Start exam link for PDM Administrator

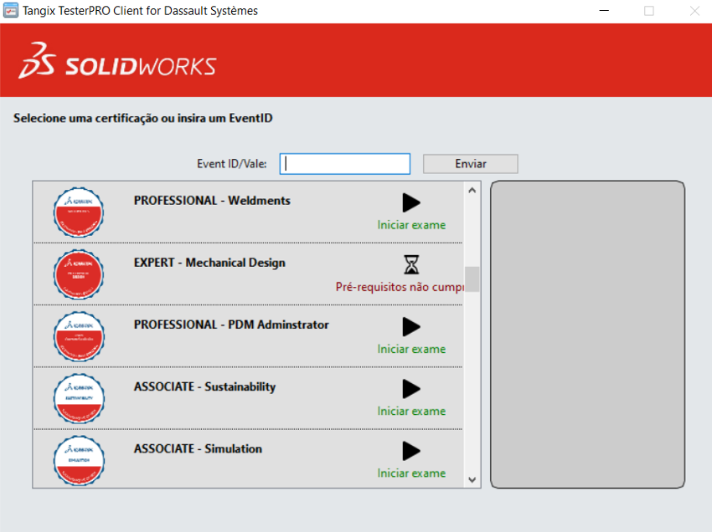pos(411,349)
